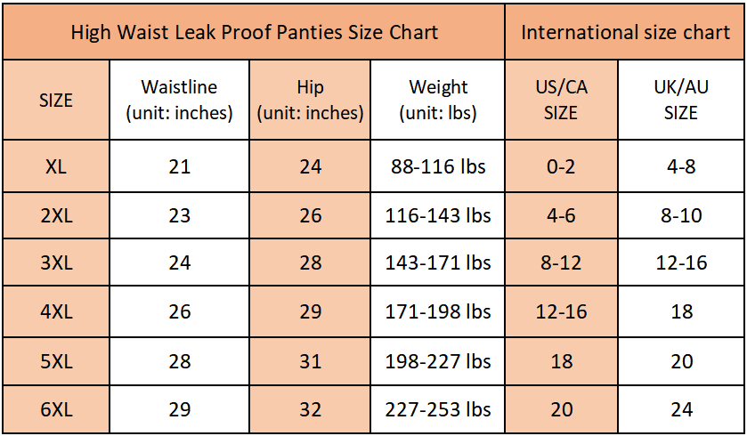
Task: Select the US/CA SIZE column header
Action: click(561, 100)
